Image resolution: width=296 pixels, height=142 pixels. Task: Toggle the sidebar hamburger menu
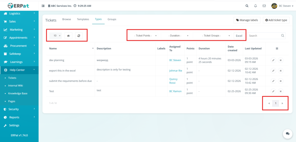pos(43,6)
